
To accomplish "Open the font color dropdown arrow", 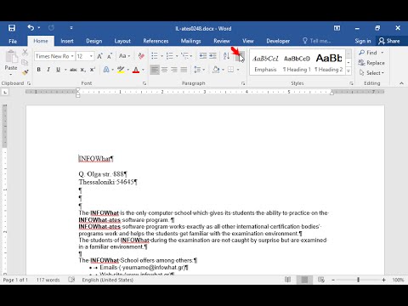I will click(x=144, y=70).
